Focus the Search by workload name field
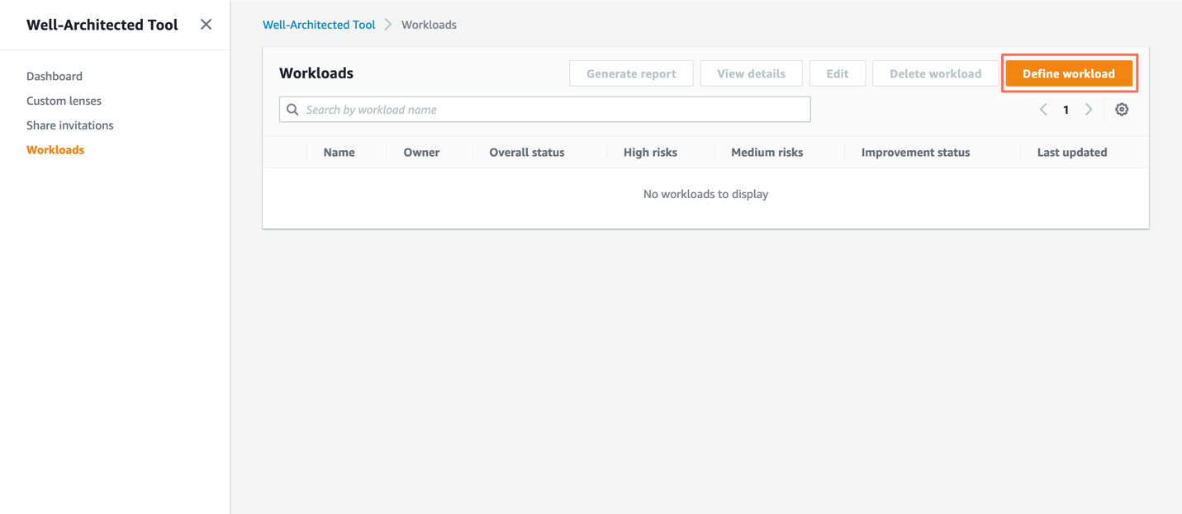This screenshot has width=1182, height=514. tap(545, 110)
